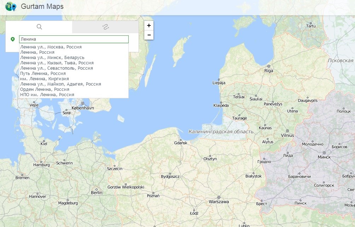Image resolution: width=355 pixels, height=227 pixels.
Task: Open the routing tab with route icon
Action: click(x=105, y=27)
